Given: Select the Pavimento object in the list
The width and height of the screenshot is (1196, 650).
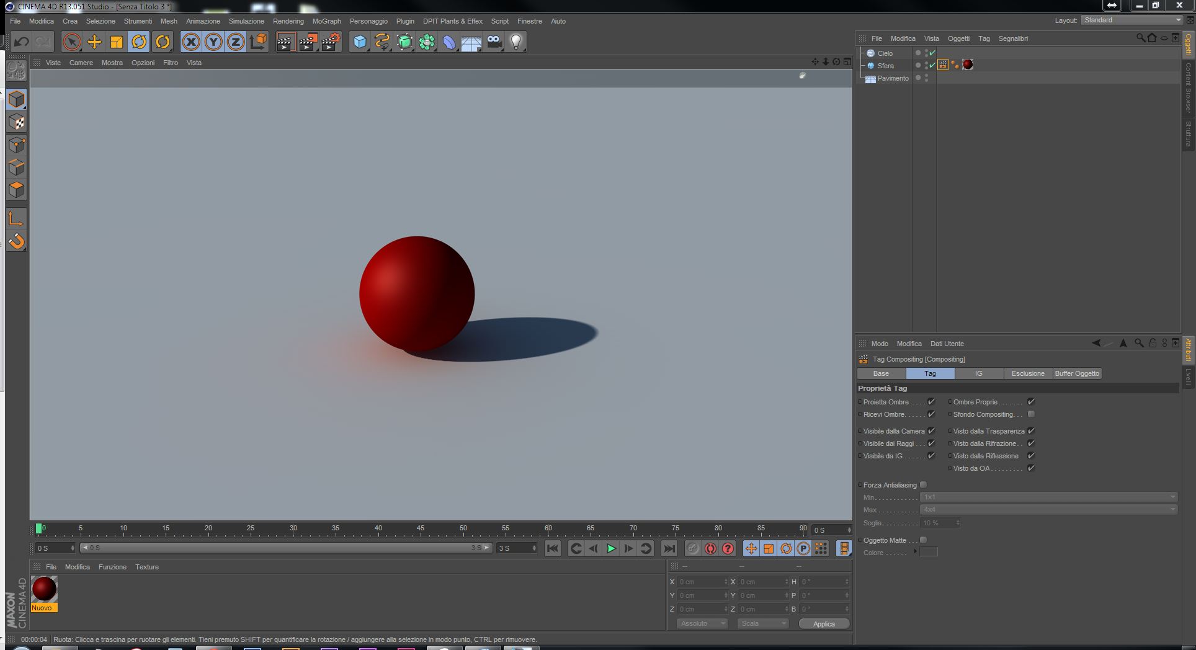Looking at the screenshot, I should [x=893, y=78].
